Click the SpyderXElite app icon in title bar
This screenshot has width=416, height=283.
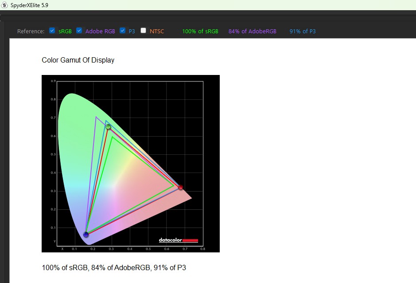point(5,4)
